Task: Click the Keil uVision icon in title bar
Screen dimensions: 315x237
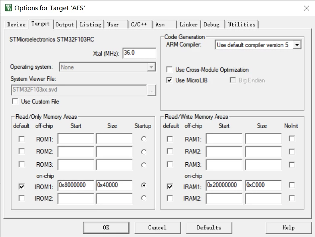Action: click(x=8, y=8)
